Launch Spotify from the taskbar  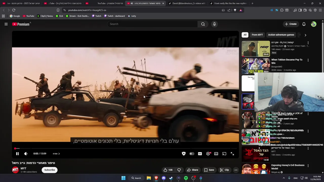[x=186, y=178]
